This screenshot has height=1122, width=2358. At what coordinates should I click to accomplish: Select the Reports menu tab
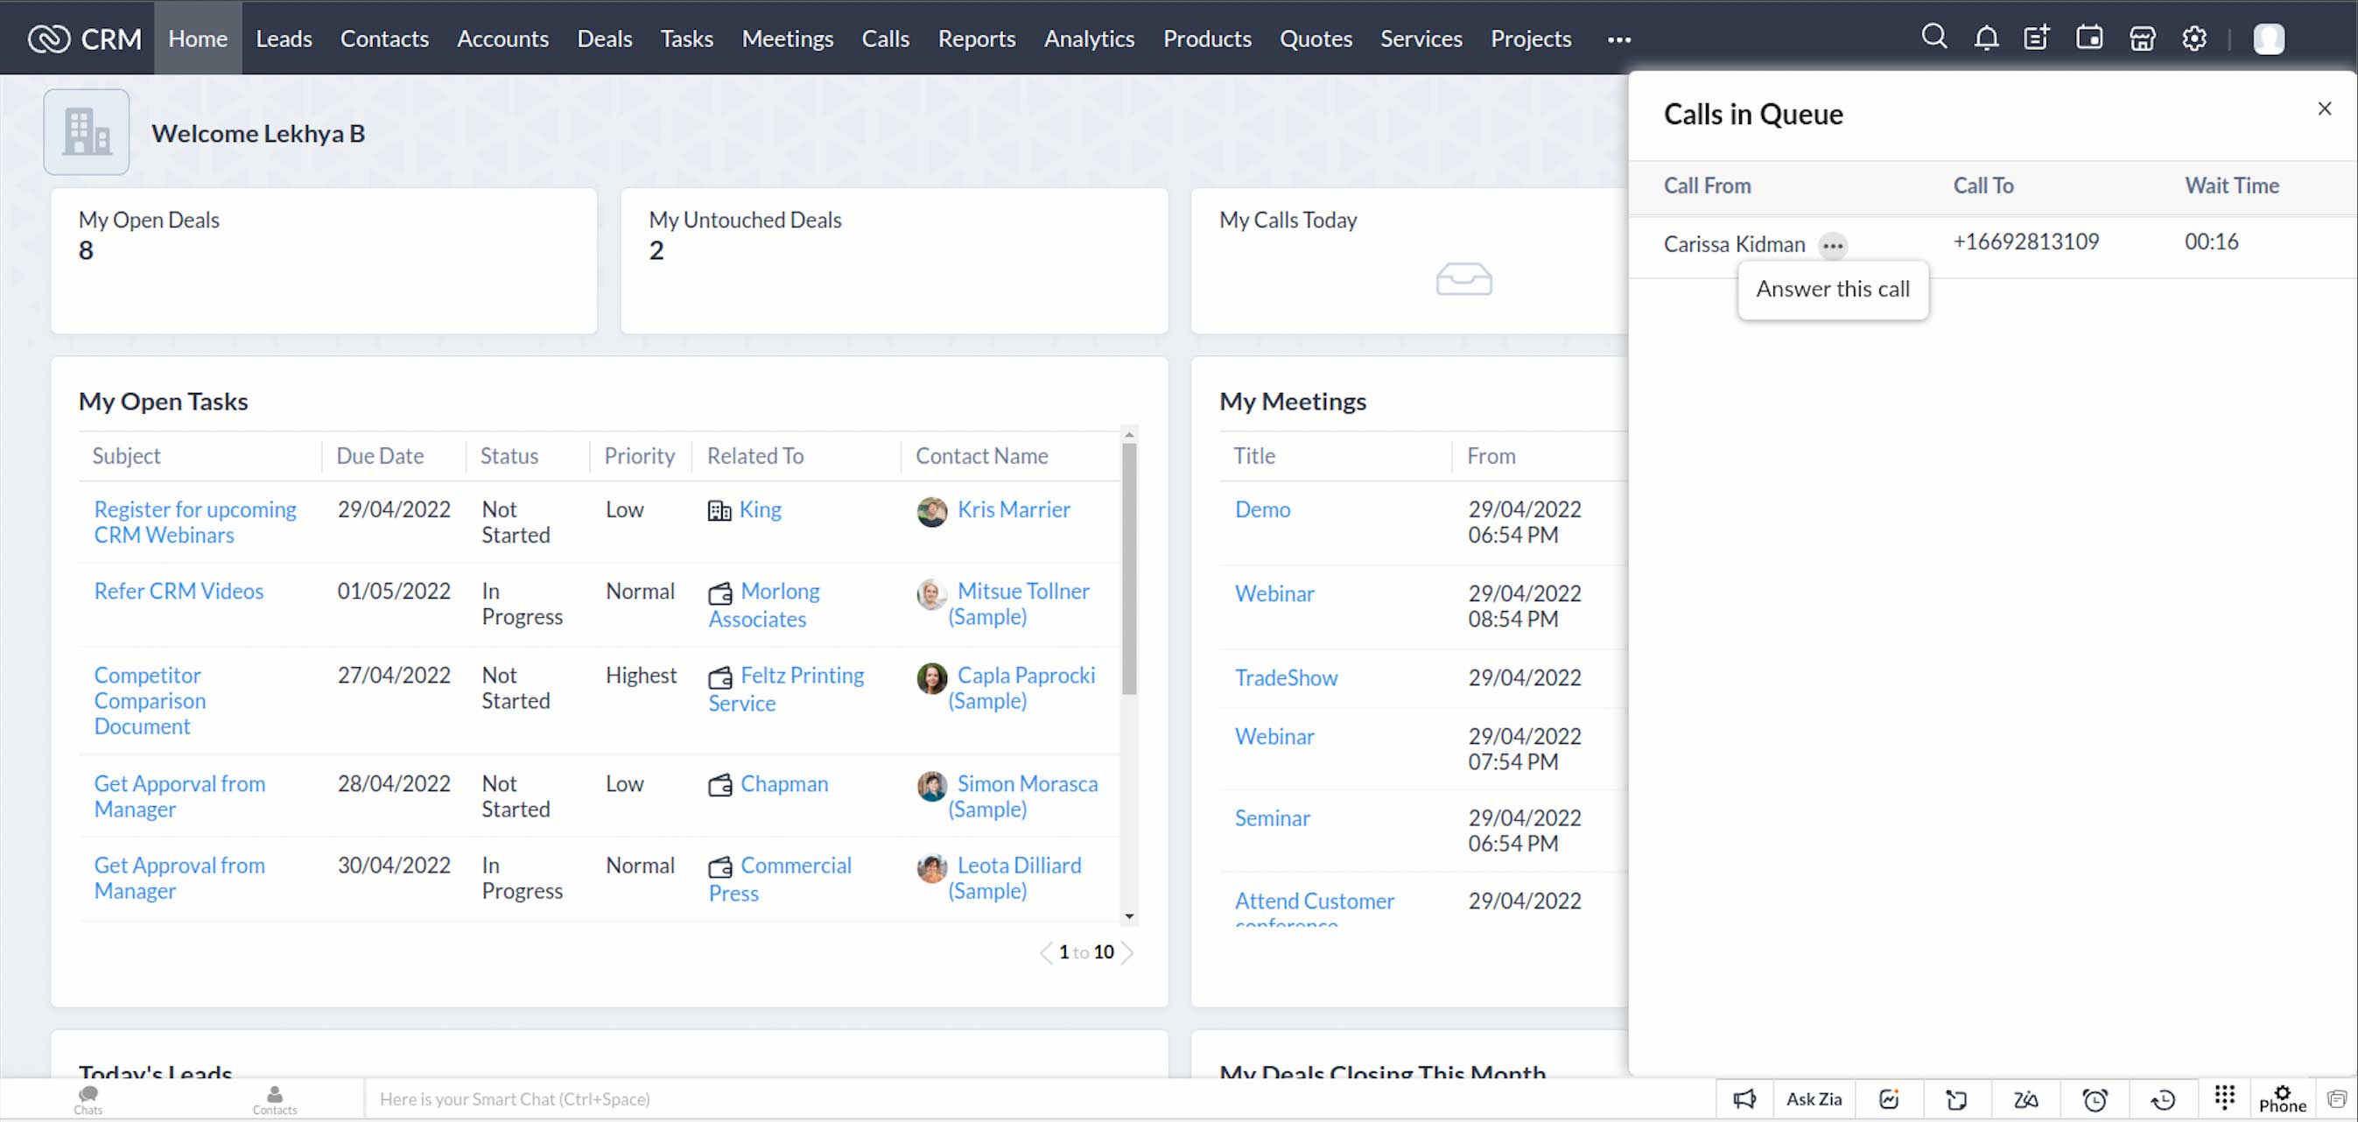(974, 38)
